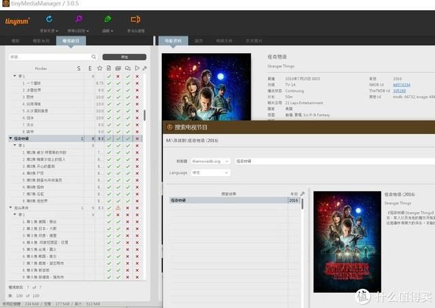Open the TheTVDB Id link
Image resolution: width=435 pixels, height=308 pixels.
[x=399, y=90]
